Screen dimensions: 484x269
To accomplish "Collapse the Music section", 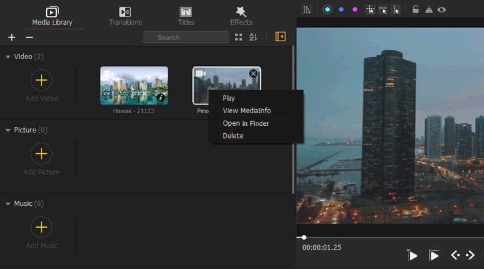I will click(7, 203).
